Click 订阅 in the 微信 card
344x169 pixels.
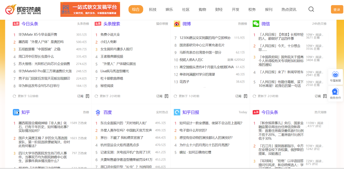(318, 96)
